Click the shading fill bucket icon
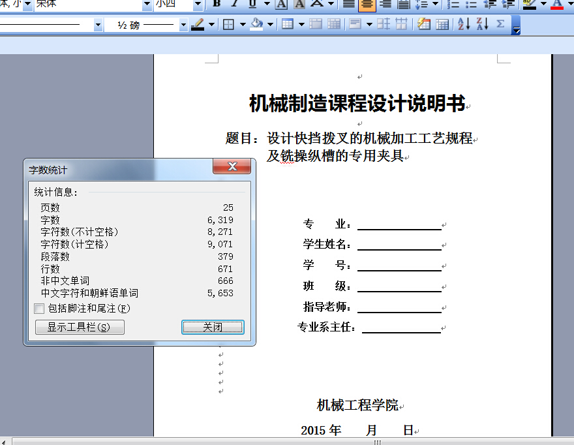This screenshot has height=445, width=574. (256, 25)
